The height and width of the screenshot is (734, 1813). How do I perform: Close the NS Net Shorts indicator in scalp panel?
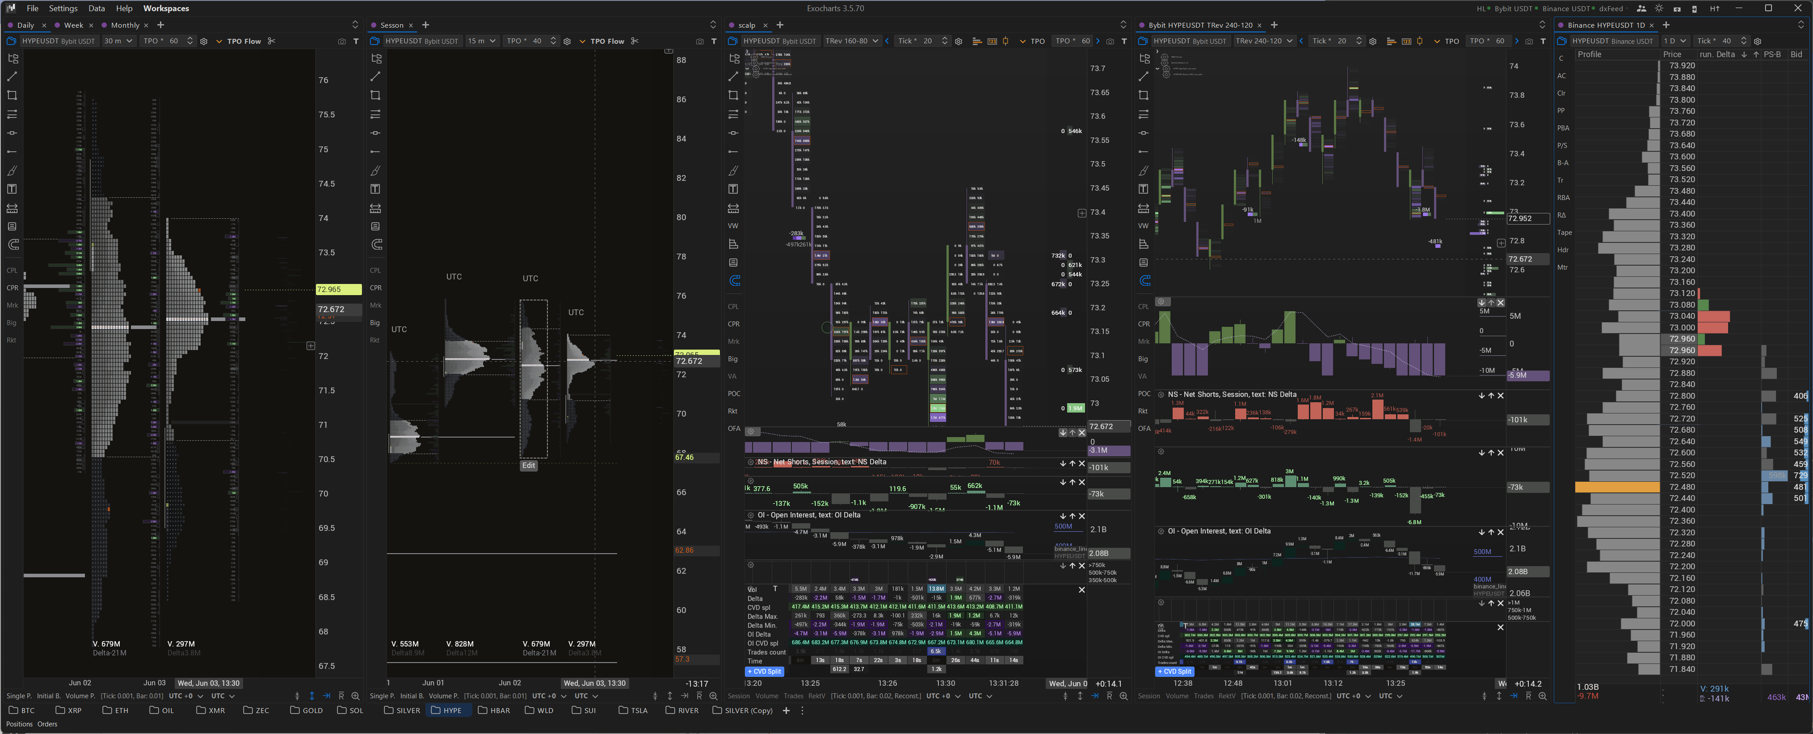(1082, 463)
